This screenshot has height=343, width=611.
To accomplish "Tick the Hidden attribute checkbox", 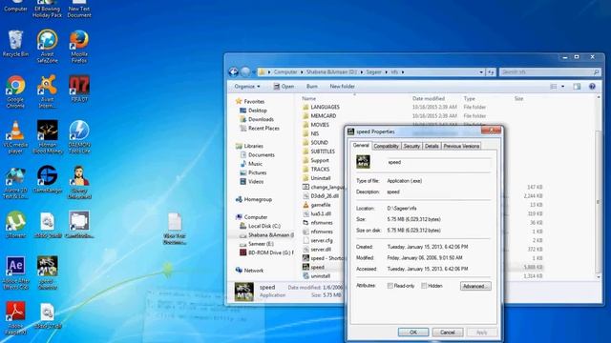I will click(x=424, y=286).
